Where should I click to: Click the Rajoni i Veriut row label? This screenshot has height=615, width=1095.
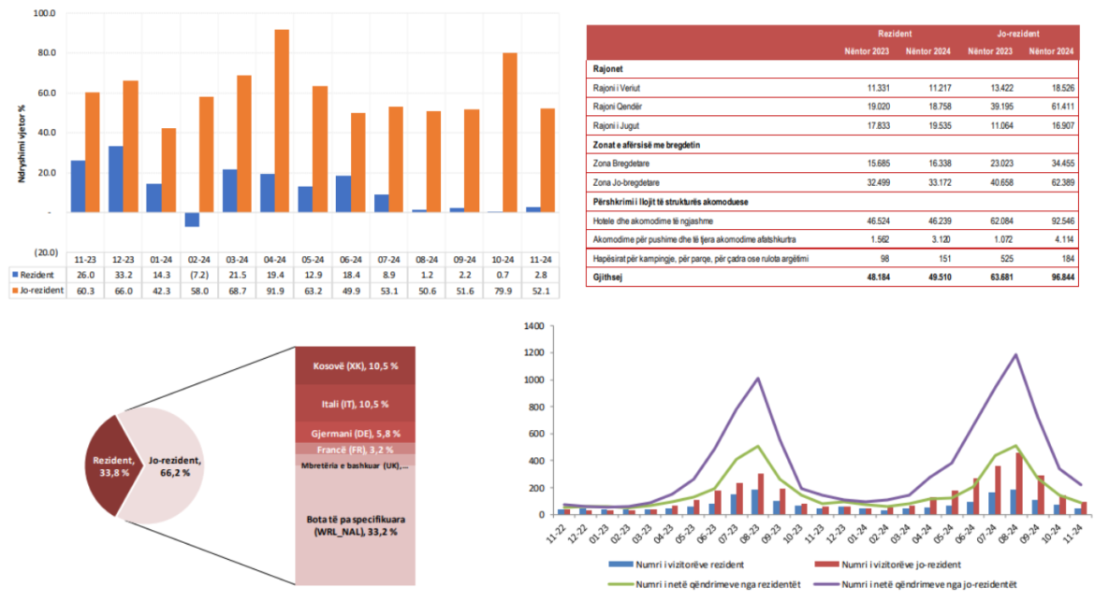pos(617,87)
